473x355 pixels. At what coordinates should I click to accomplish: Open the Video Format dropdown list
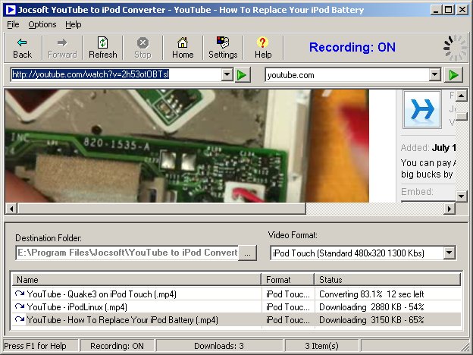click(450, 253)
